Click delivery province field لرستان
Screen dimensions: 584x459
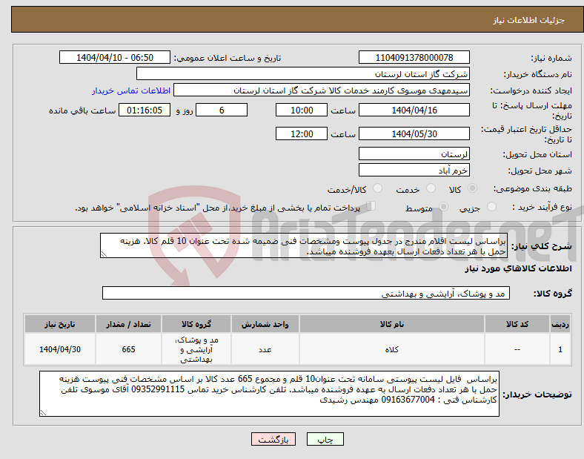(414, 153)
